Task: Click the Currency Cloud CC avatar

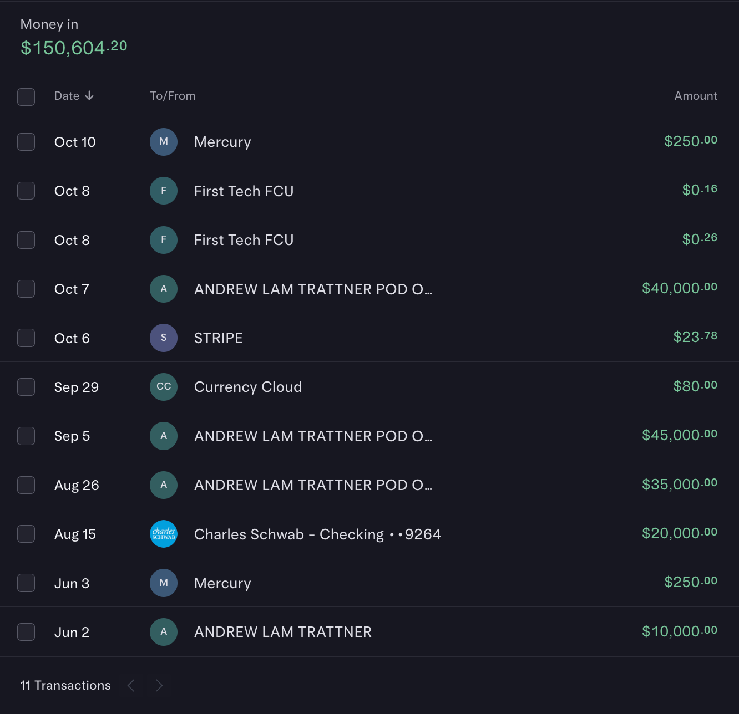Action: 164,386
